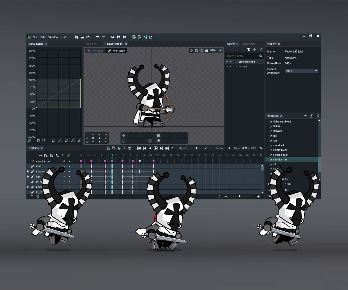The height and width of the screenshot is (290, 348).
Task: Click the New Project icon in toolbar
Action: (x=77, y=37)
